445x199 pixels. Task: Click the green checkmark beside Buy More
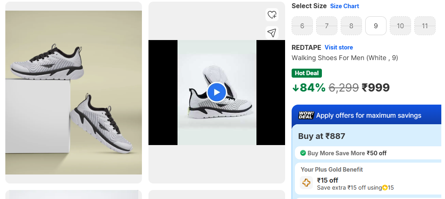pos(303,153)
